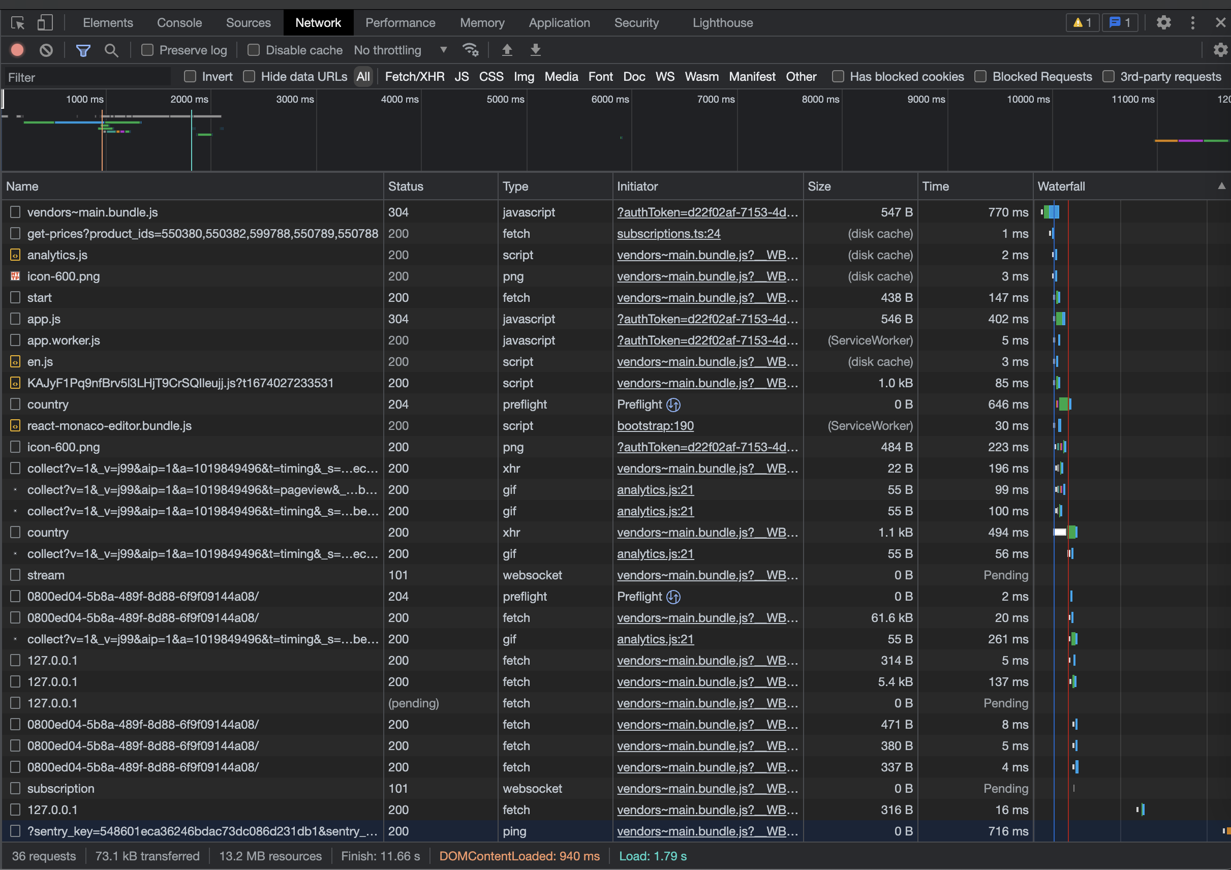Click into the Filter text field

88,77
